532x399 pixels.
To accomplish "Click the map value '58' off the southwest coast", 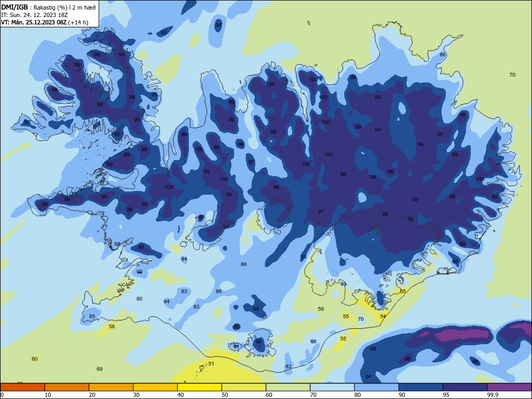I will coord(112,327).
